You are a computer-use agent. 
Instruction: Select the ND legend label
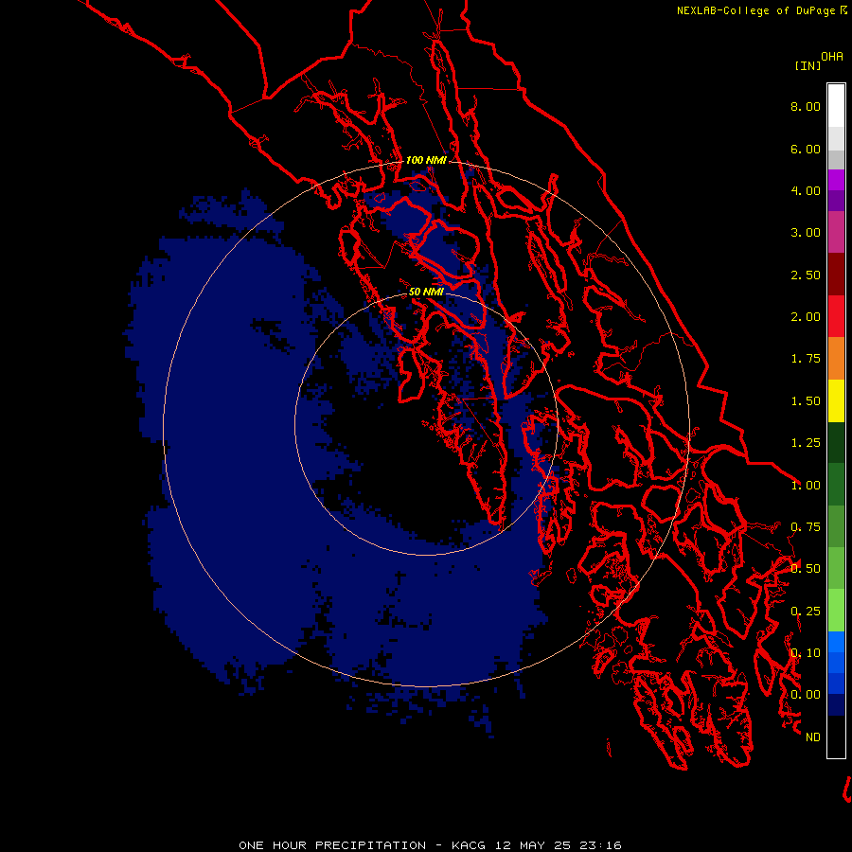(813, 737)
